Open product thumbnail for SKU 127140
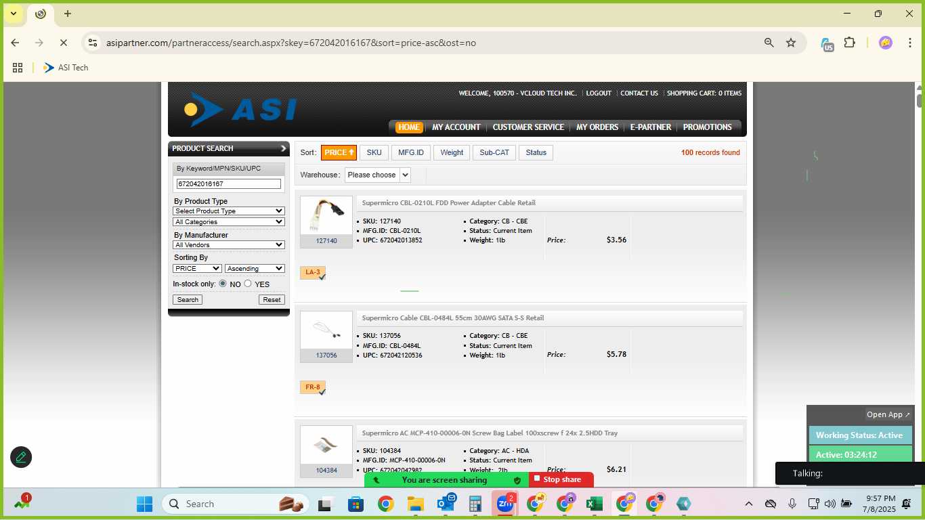The width and height of the screenshot is (925, 520). point(326,215)
